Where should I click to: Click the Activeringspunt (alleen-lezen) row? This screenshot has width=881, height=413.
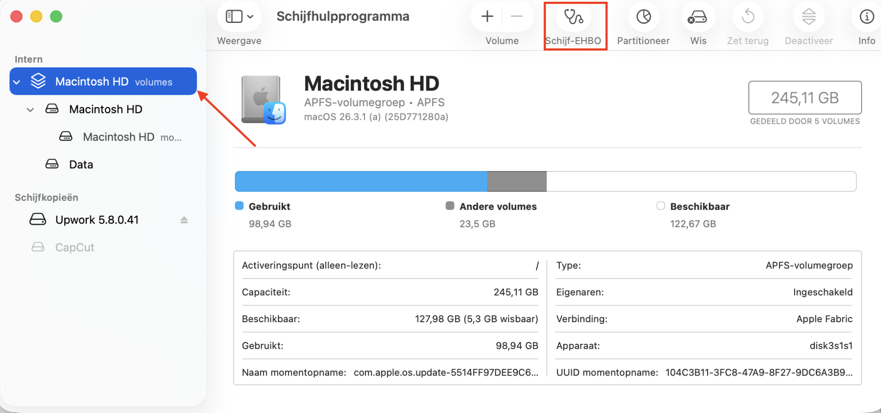coord(390,265)
